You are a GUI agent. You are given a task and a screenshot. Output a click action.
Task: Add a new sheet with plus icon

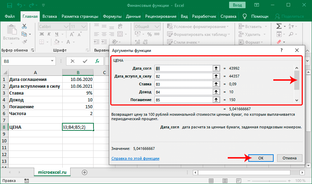(x=85, y=172)
